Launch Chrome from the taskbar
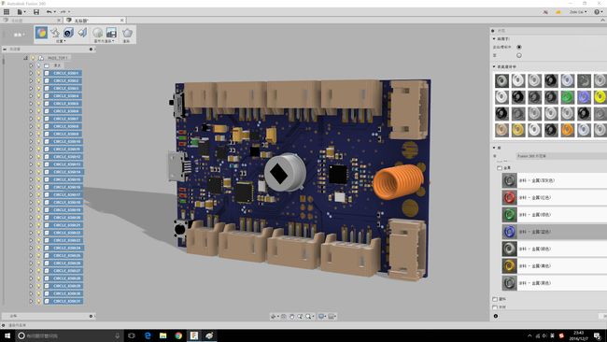 pyautogui.click(x=178, y=335)
